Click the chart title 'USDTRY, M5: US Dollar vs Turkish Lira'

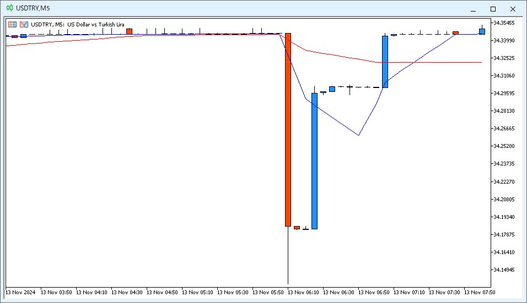(x=78, y=24)
